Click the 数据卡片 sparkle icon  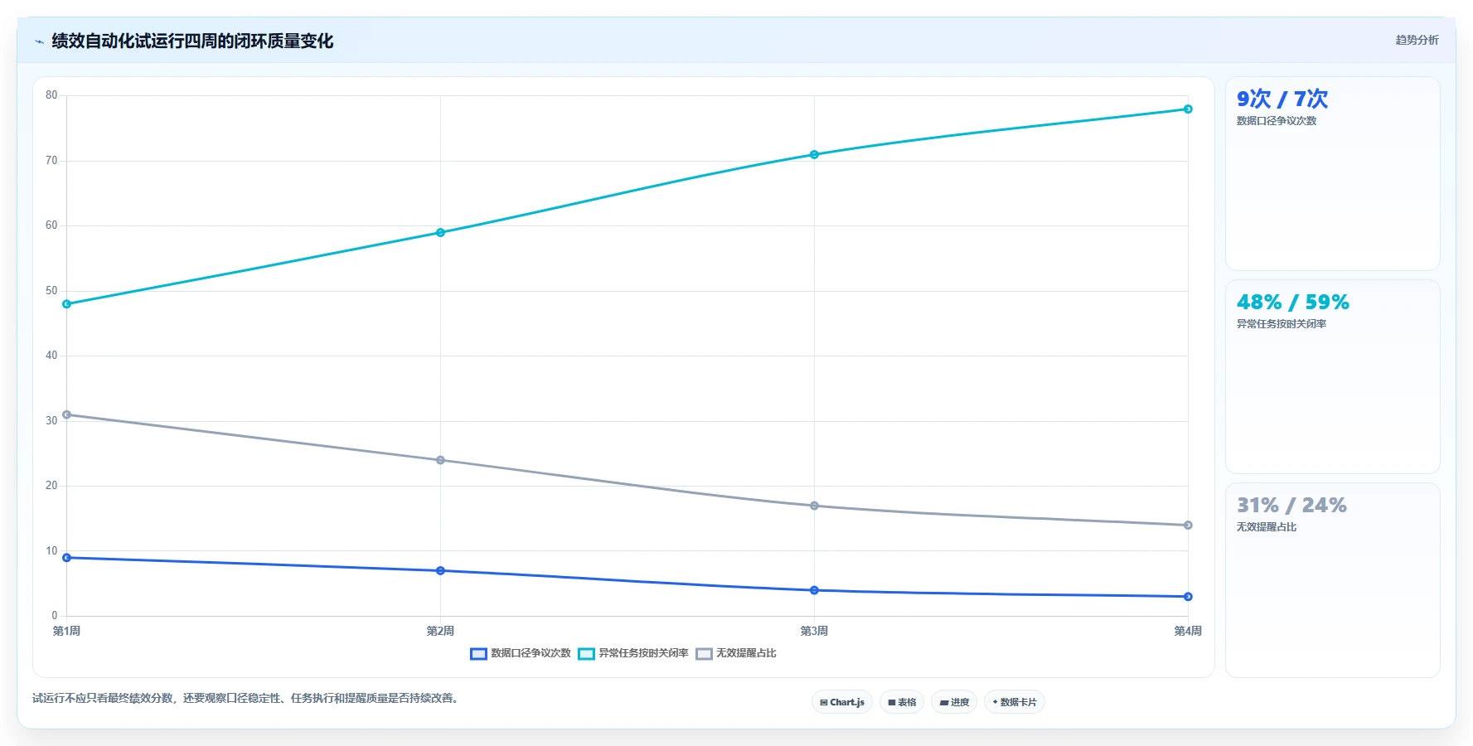tap(995, 702)
